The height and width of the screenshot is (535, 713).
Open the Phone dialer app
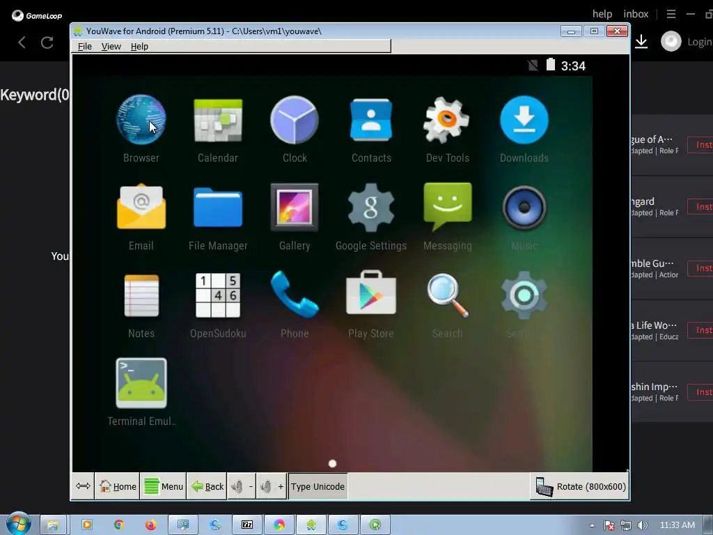[x=295, y=295]
